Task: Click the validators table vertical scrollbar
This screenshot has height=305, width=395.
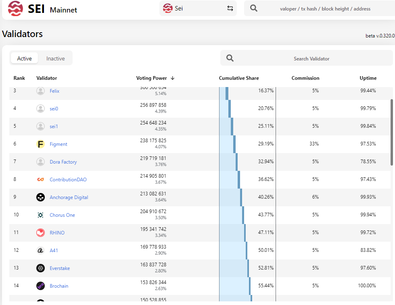Action: pyautogui.click(x=392, y=132)
